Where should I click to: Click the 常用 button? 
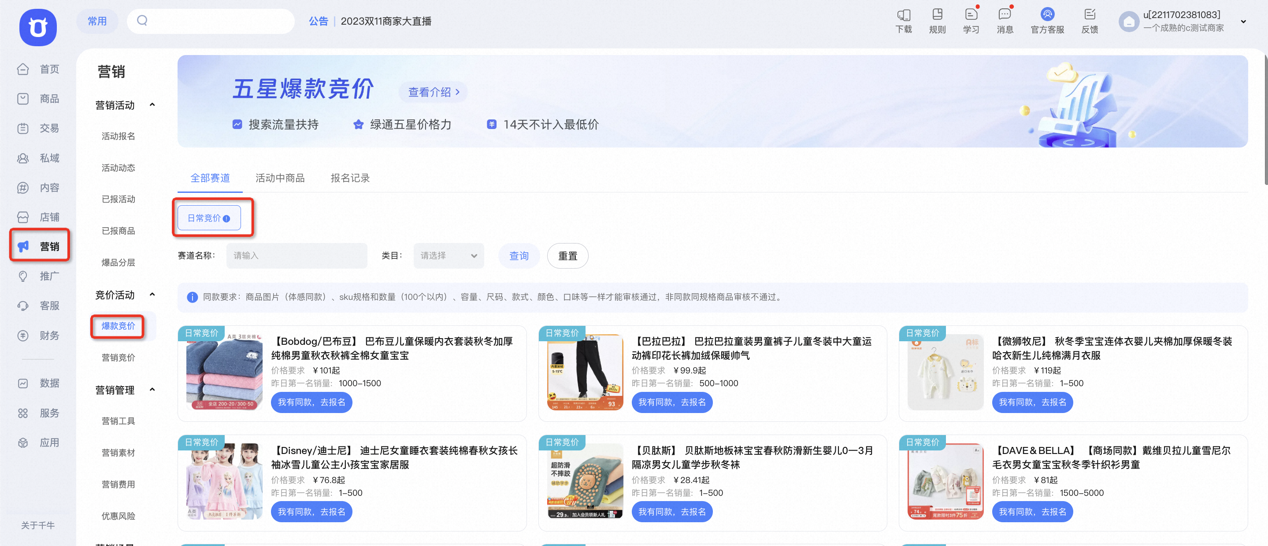(97, 21)
